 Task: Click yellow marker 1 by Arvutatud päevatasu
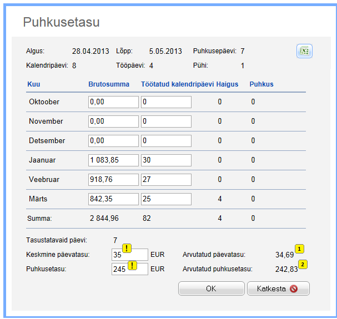[x=298, y=249]
